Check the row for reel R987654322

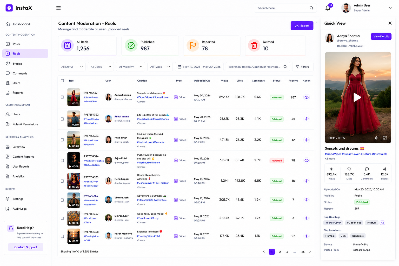[x=62, y=119]
